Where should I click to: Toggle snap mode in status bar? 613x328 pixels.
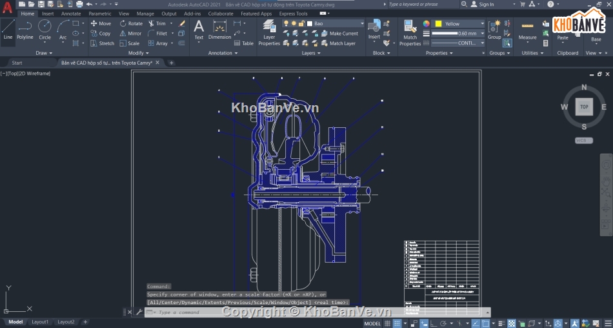(x=397, y=323)
